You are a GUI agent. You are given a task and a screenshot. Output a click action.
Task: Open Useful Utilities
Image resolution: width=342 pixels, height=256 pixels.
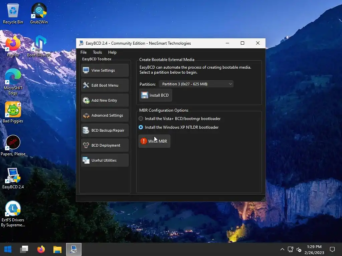click(x=105, y=160)
